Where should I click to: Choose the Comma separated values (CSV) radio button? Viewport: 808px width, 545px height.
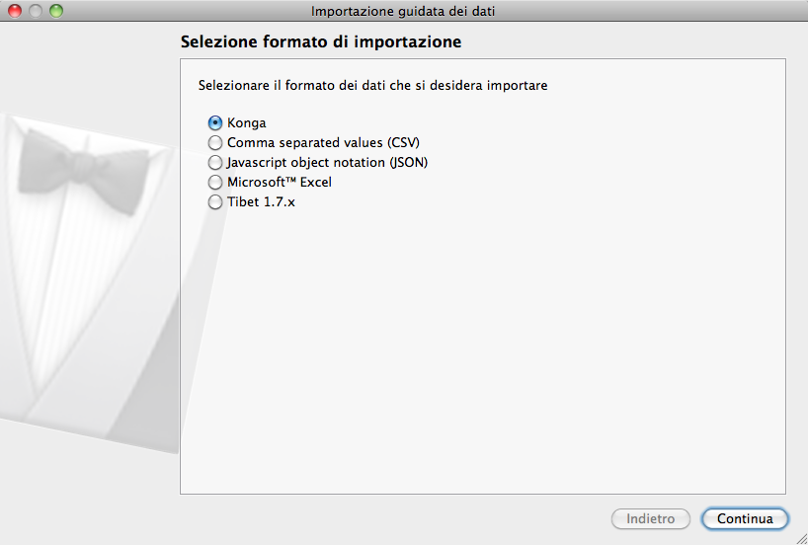coord(215,143)
